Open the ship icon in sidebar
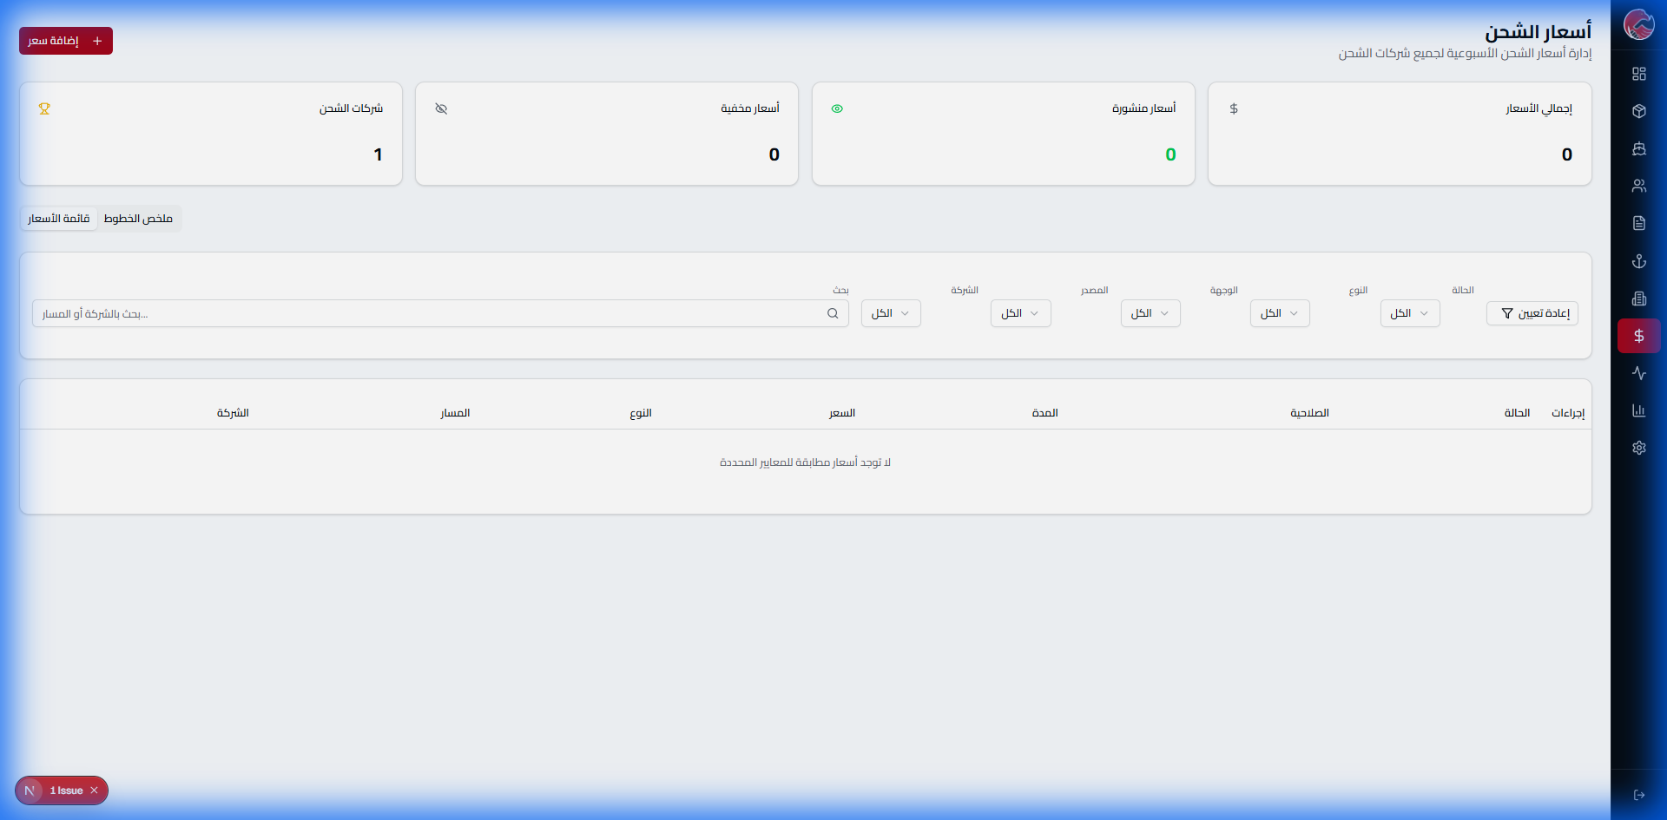Image resolution: width=1667 pixels, height=820 pixels. [1638, 148]
